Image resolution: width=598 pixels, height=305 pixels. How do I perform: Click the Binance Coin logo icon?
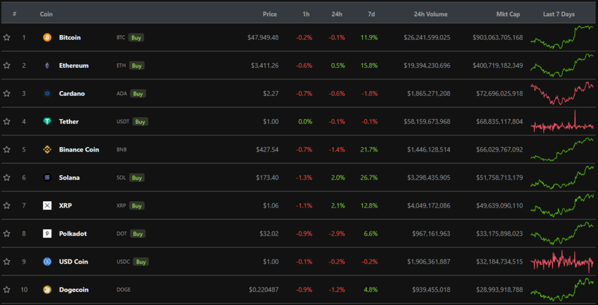pyautogui.click(x=47, y=149)
